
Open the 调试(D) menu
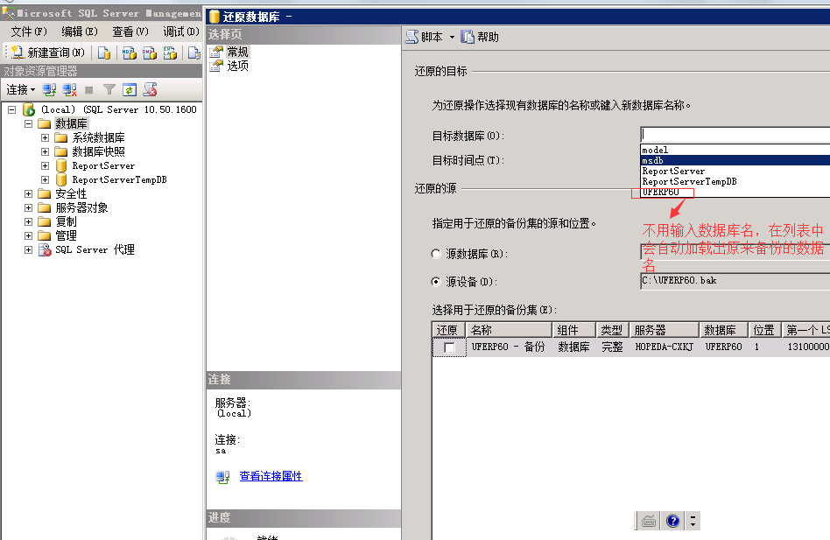point(181,32)
